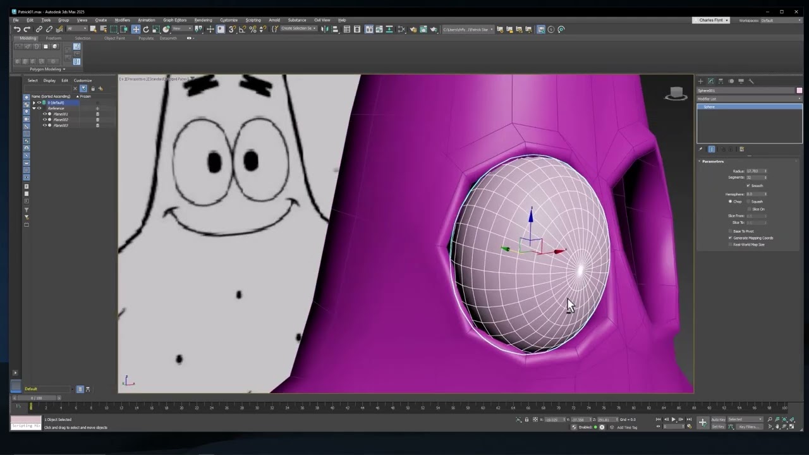Expand the Polygon Modeling panel dropdown
This screenshot has height=455, width=809.
[47, 69]
